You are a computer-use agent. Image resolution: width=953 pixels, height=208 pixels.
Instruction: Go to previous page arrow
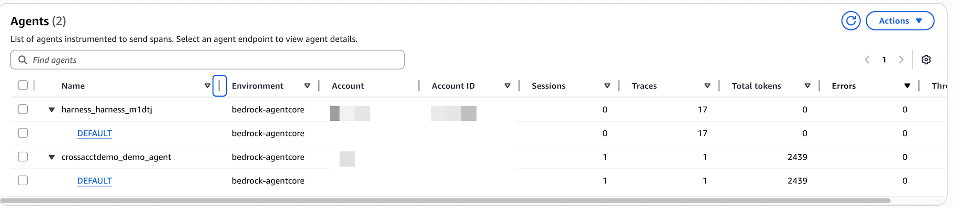click(867, 60)
